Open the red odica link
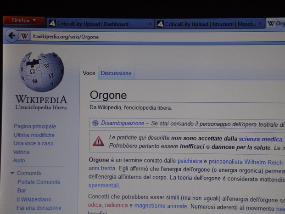Image resolution: width=285 pixels, height=214 pixels. (x=95, y=205)
